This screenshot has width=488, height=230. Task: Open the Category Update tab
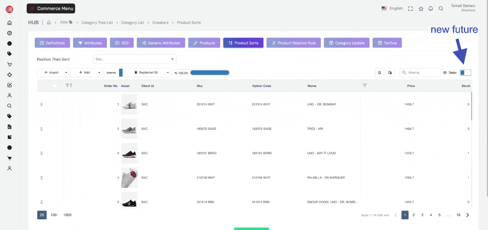(347, 43)
